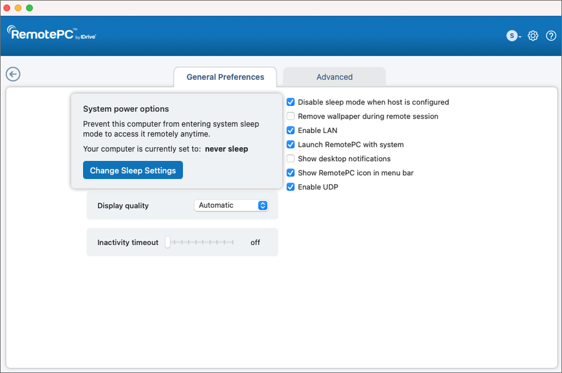Uncheck the Enable UDP option
Image resolution: width=562 pixels, height=373 pixels.
[x=290, y=187]
